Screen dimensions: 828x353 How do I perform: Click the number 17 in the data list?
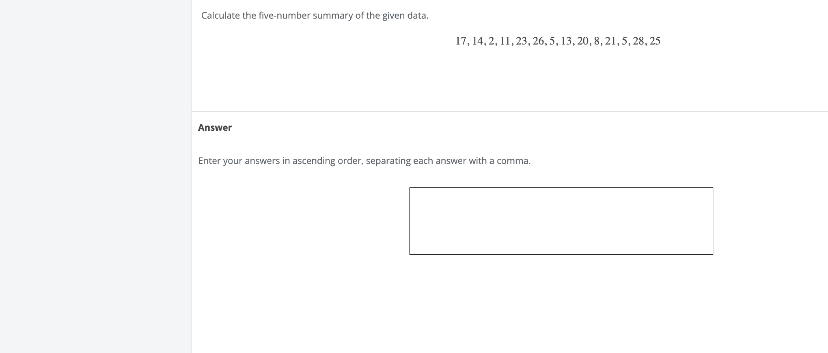point(461,41)
